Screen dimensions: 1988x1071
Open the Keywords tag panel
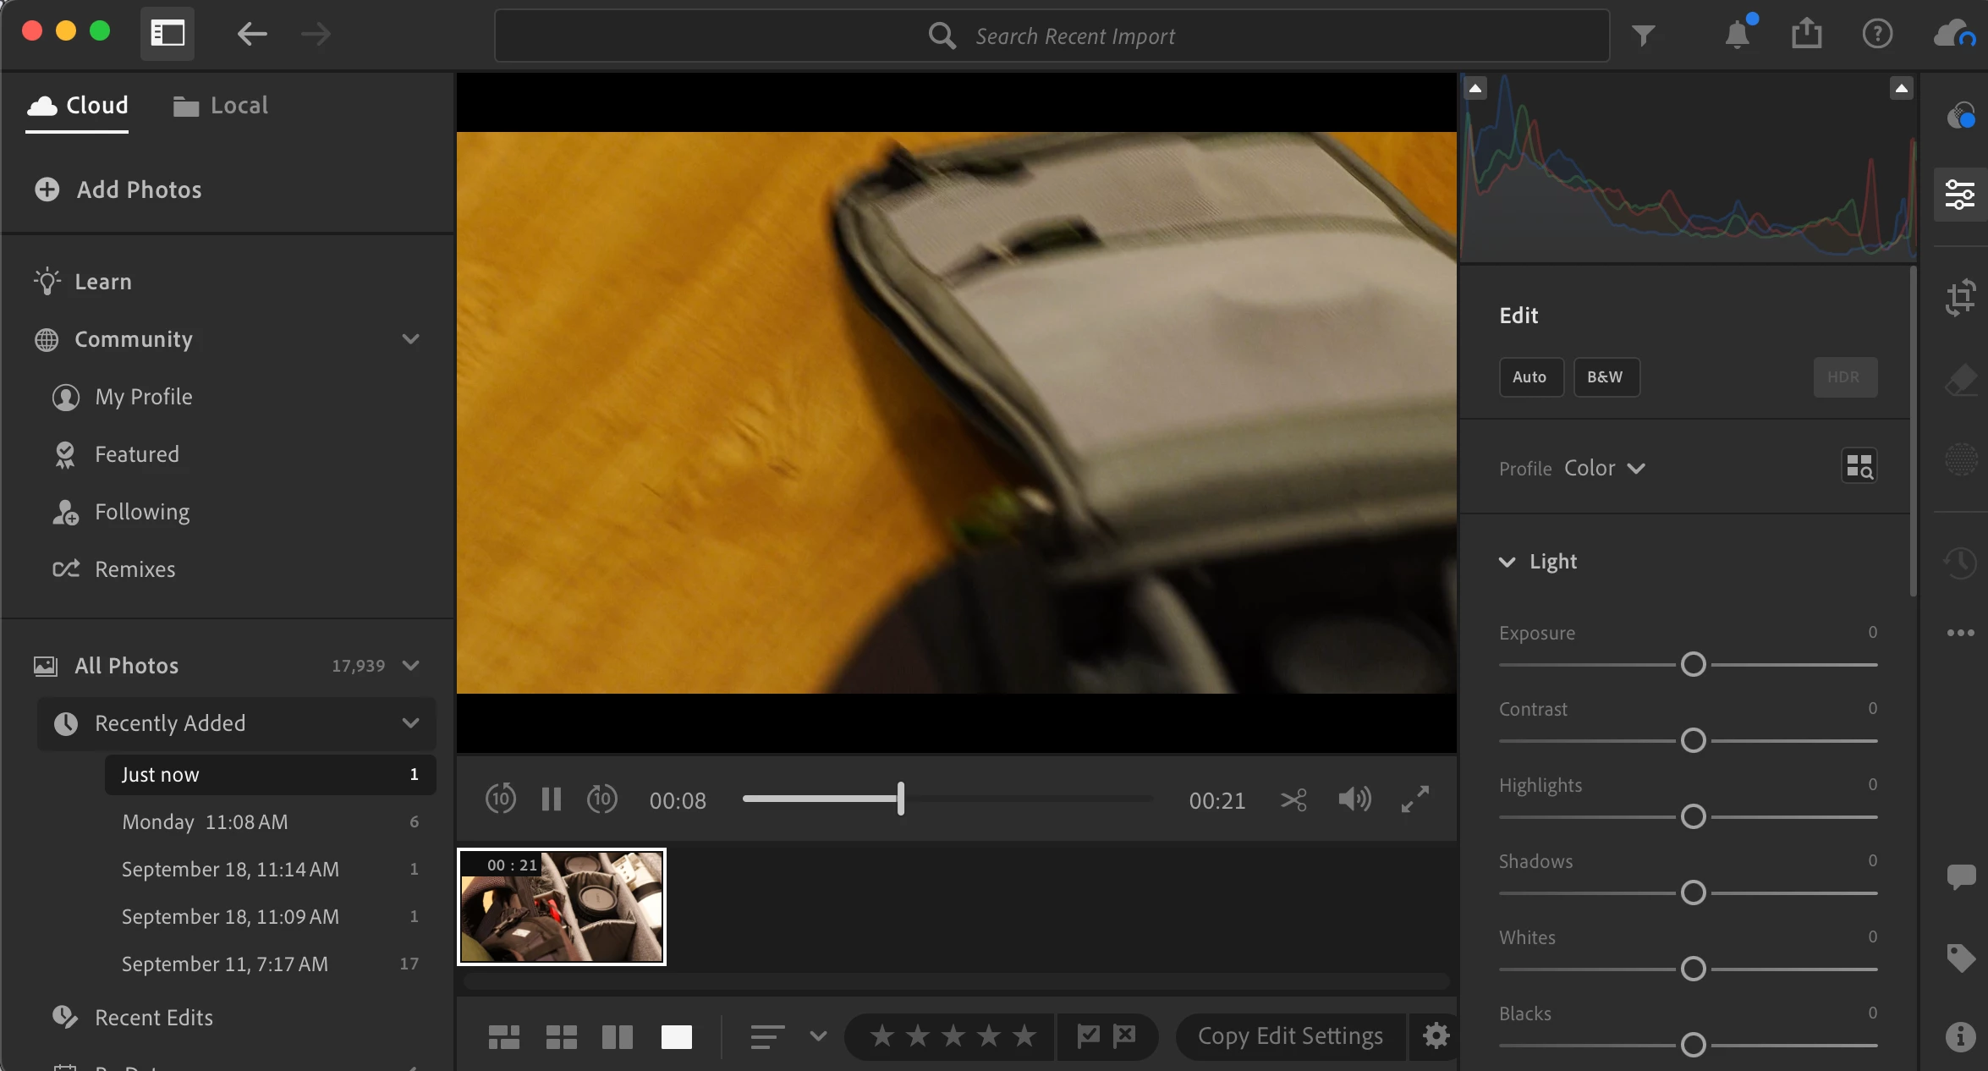click(x=1960, y=958)
